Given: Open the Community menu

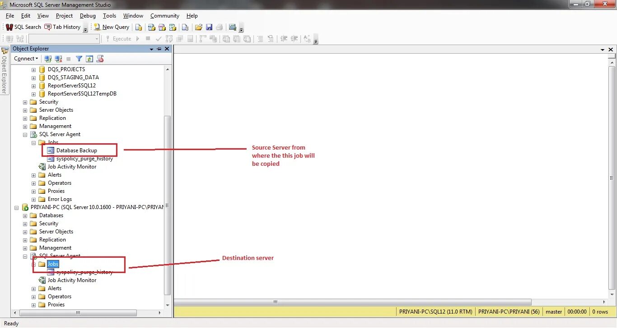Looking at the screenshot, I should coord(165,16).
